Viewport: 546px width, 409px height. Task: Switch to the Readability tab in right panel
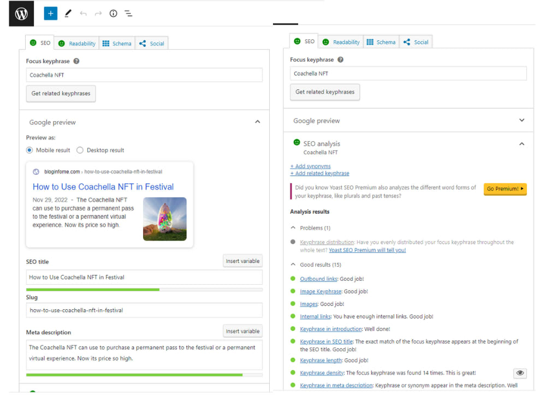[x=341, y=42]
